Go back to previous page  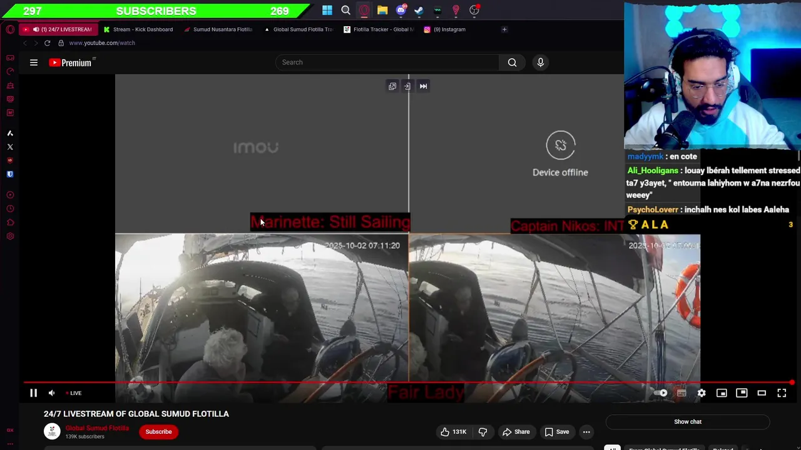click(25, 43)
